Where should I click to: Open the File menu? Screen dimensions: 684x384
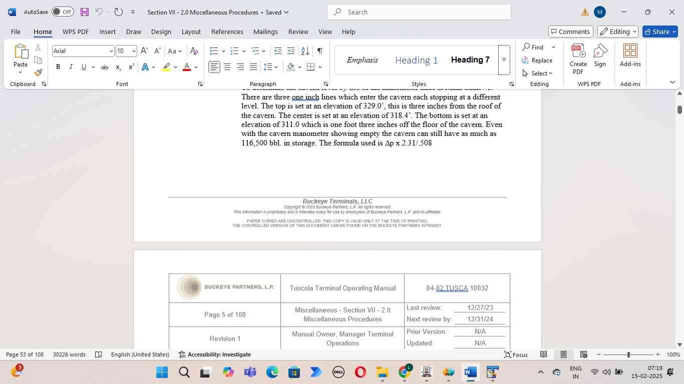pyautogui.click(x=16, y=31)
